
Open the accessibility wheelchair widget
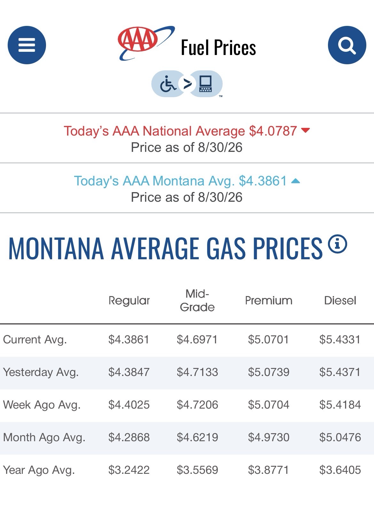[168, 84]
